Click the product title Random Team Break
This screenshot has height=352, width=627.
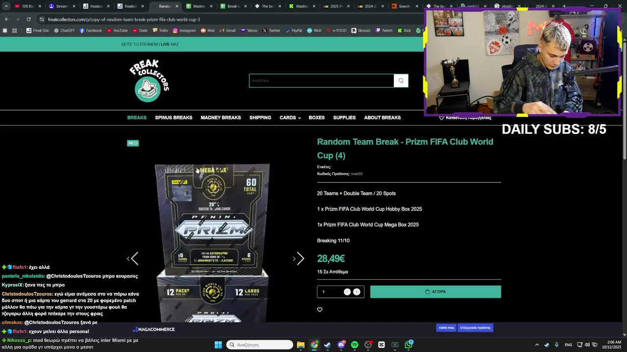(405, 149)
